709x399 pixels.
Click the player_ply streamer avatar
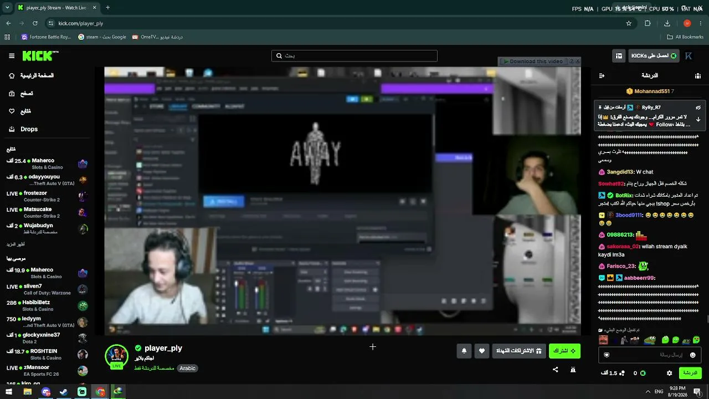116,356
